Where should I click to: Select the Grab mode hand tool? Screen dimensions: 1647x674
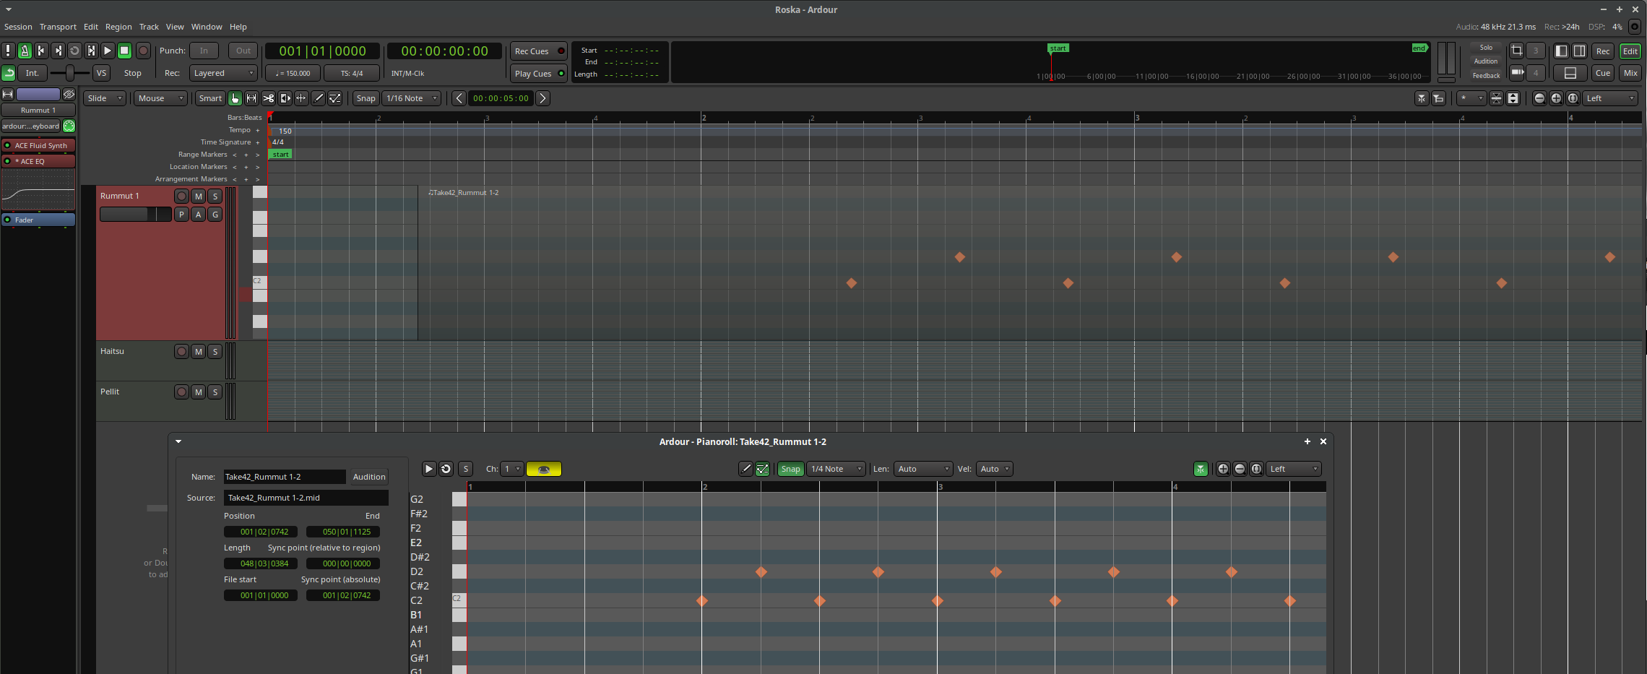[x=235, y=98]
